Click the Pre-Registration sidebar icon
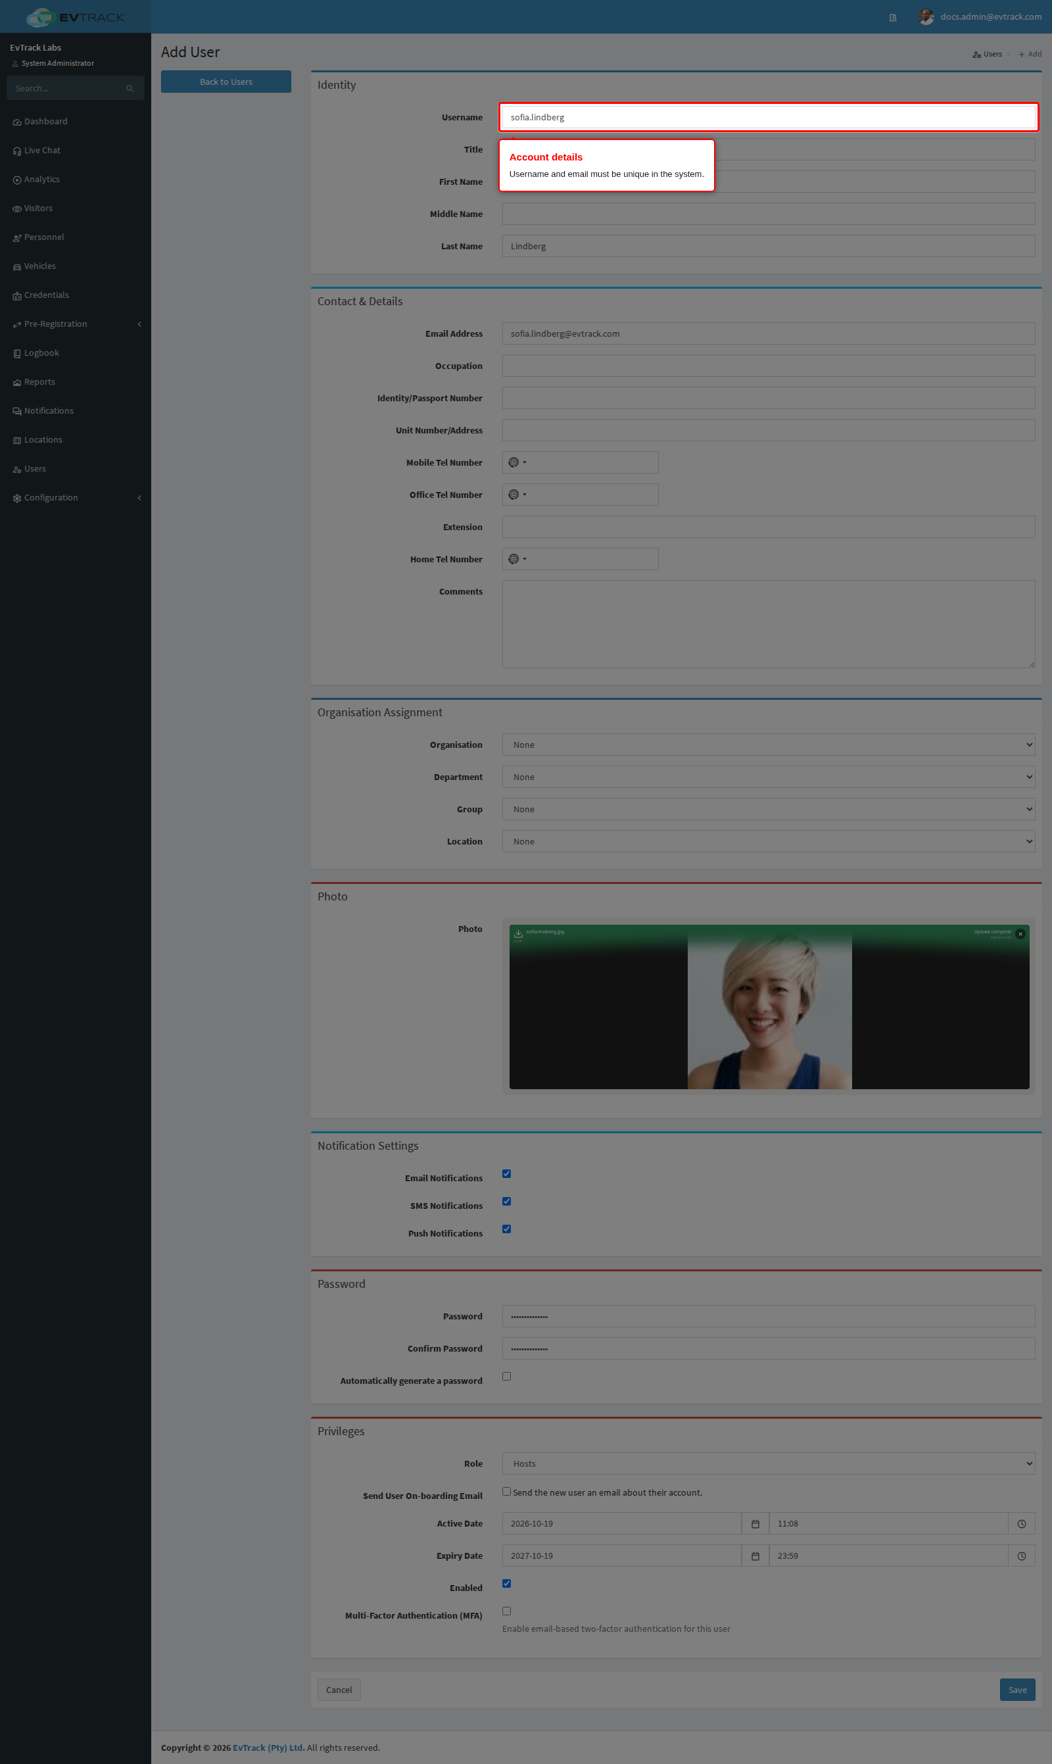This screenshot has height=1764, width=1052. click(17, 325)
